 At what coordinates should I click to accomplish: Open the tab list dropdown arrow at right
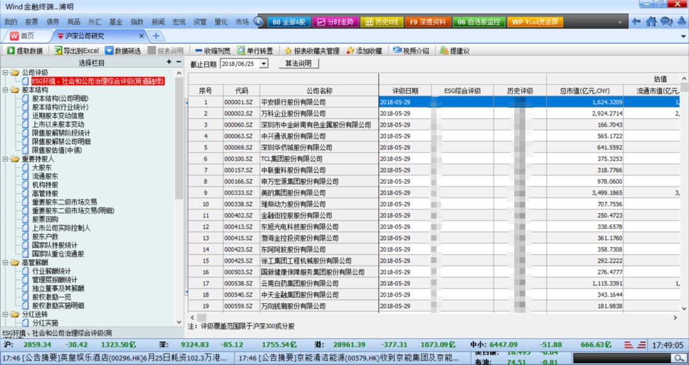coord(683,36)
